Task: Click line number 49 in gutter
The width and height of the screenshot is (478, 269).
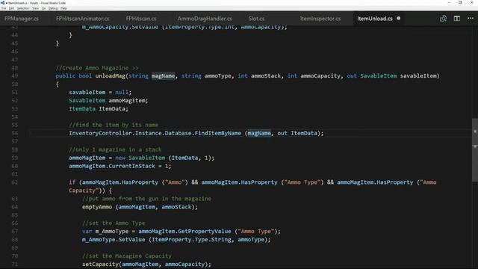Action: [15, 76]
